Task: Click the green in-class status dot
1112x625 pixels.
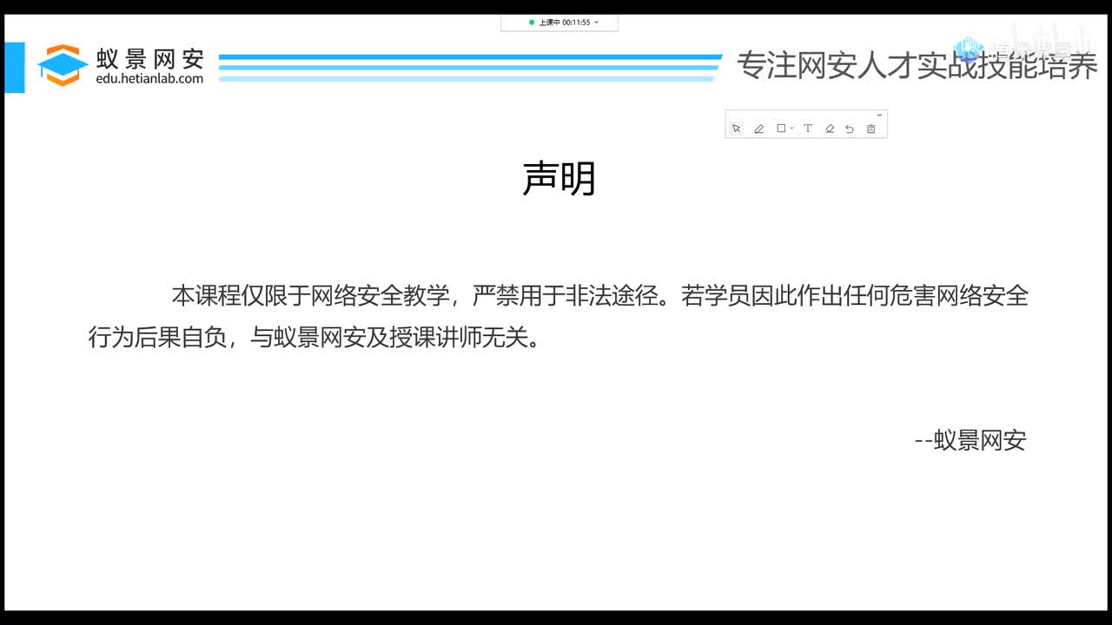Action: (532, 23)
